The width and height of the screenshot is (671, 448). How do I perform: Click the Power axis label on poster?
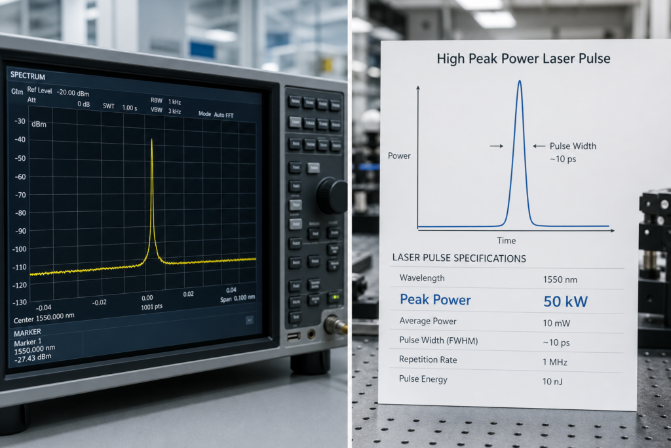click(399, 156)
